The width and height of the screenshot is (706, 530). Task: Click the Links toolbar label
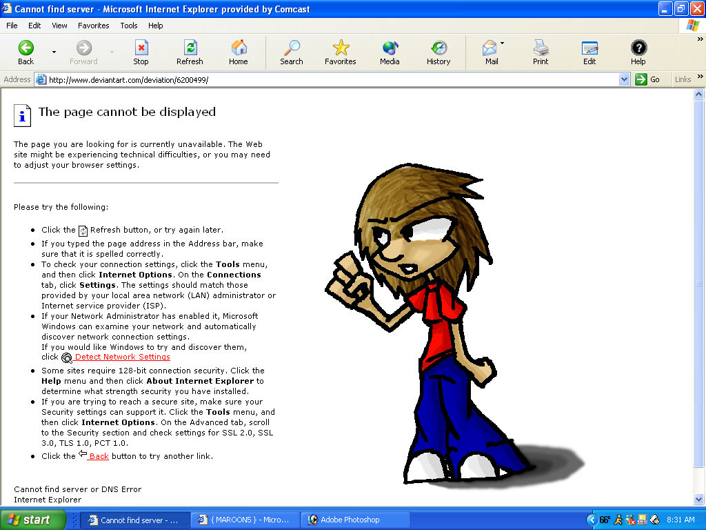[x=683, y=79]
